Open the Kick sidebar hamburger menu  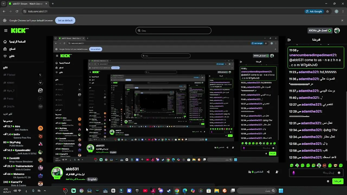tap(6, 31)
